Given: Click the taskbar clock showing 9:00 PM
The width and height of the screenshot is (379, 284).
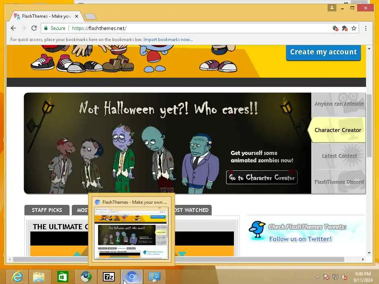Looking at the screenshot, I should [363, 277].
